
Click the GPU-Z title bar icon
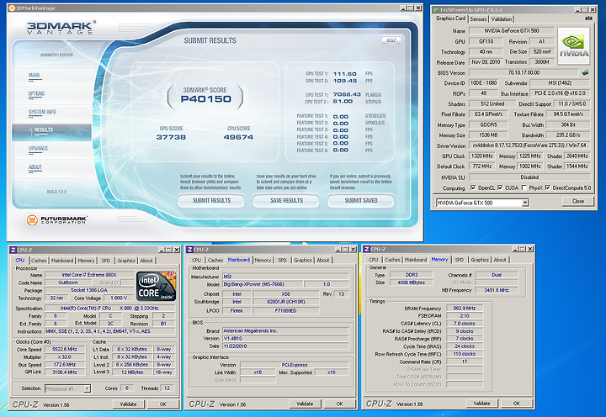point(436,9)
